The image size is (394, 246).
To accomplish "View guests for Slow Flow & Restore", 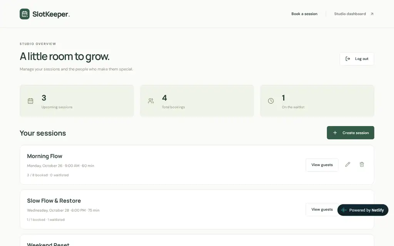I will 322,209.
